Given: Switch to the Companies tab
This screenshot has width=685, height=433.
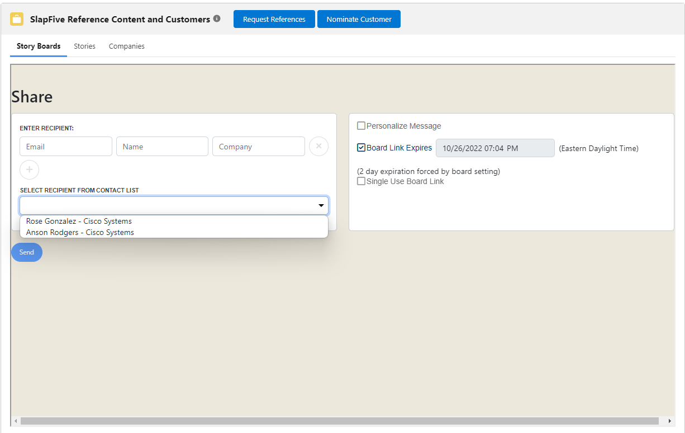Looking at the screenshot, I should (126, 46).
